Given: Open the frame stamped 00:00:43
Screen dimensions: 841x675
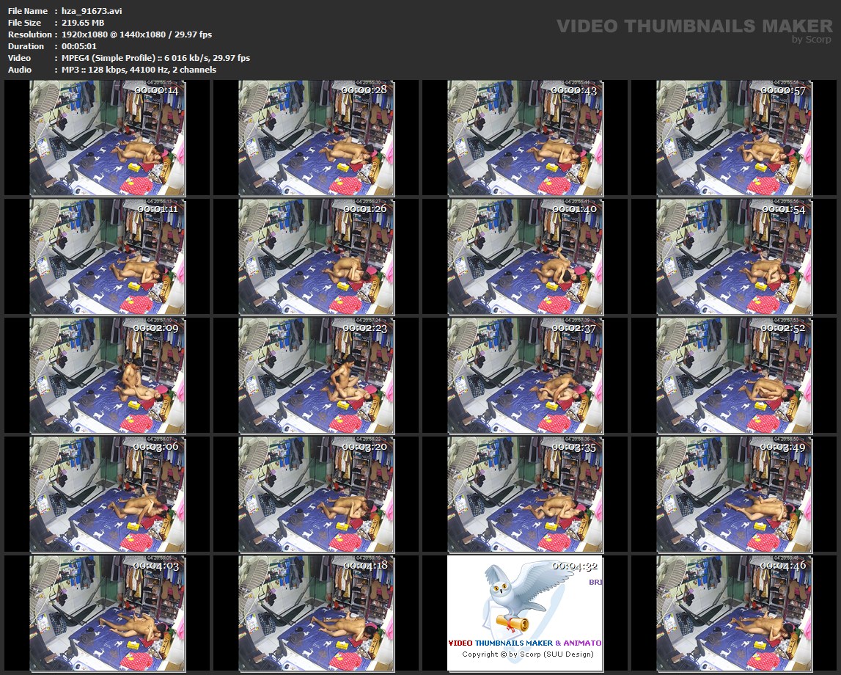Looking at the screenshot, I should (x=525, y=138).
